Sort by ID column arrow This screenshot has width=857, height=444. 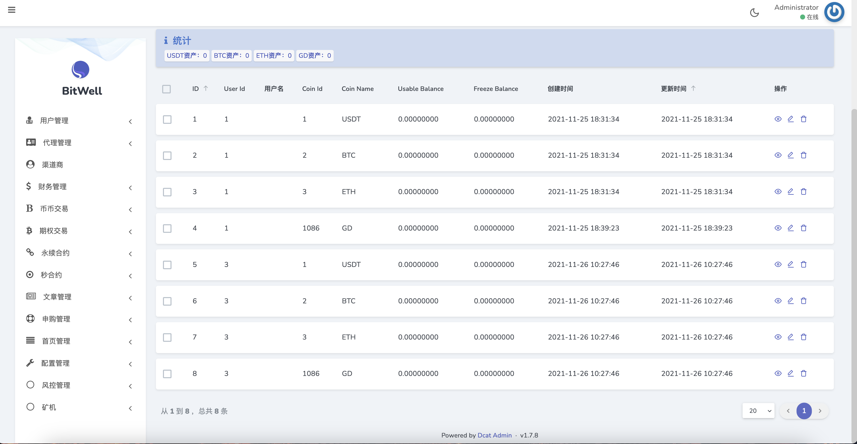[x=206, y=88]
